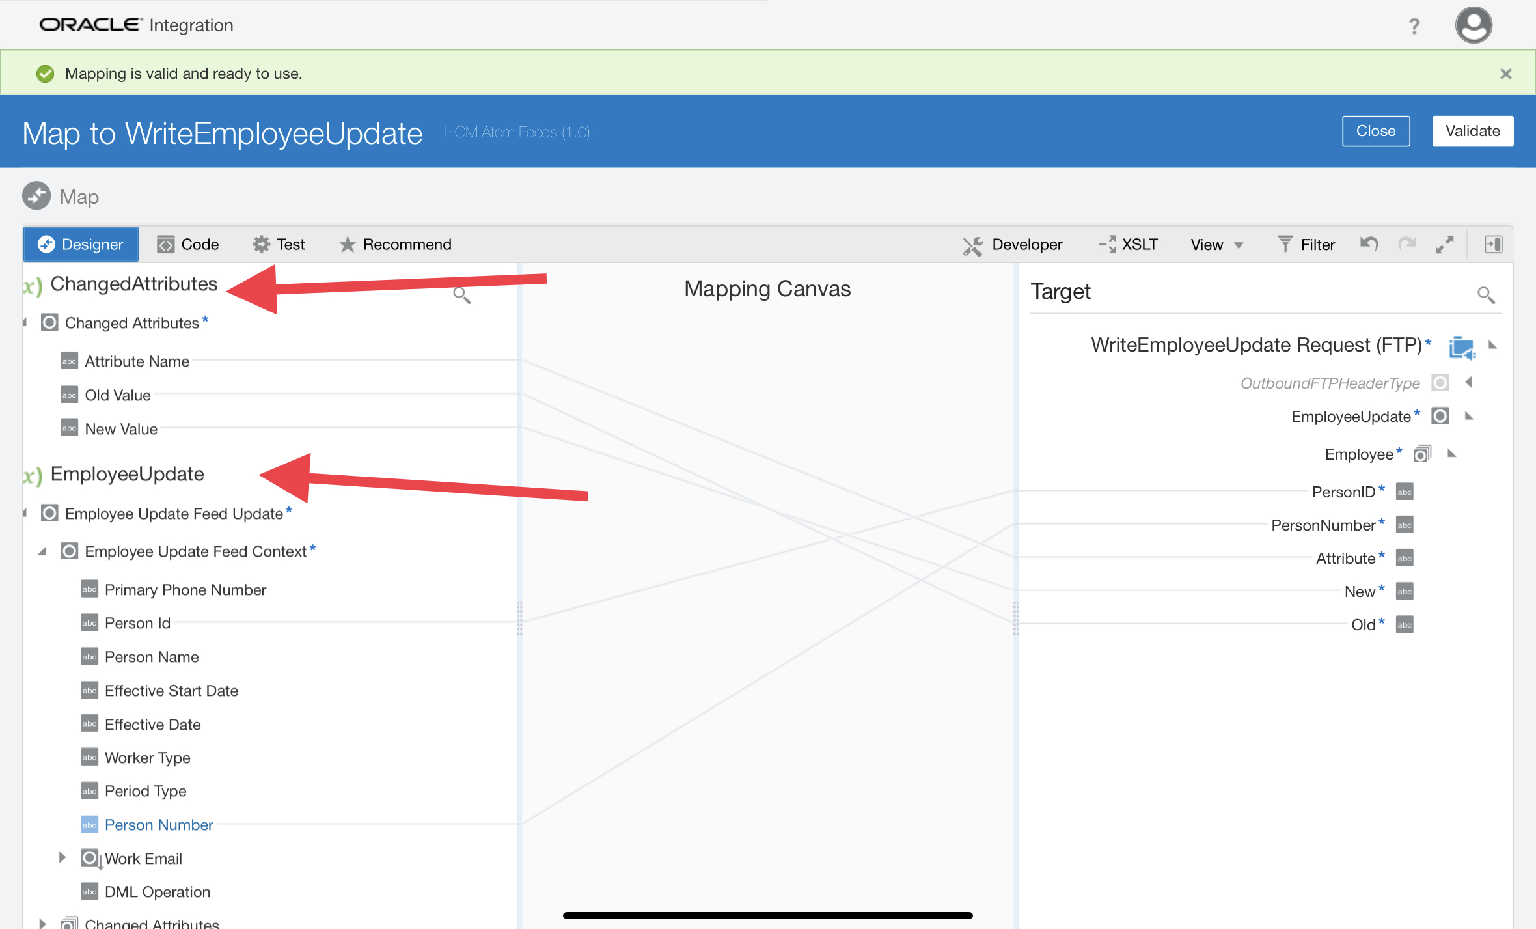Image resolution: width=1536 pixels, height=929 pixels.
Task: Click the redo arrow icon in toolbar
Action: click(x=1407, y=244)
